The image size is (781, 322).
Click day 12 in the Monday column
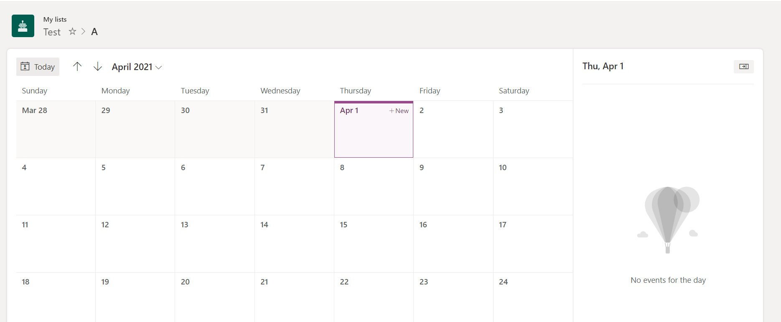pyautogui.click(x=135, y=244)
